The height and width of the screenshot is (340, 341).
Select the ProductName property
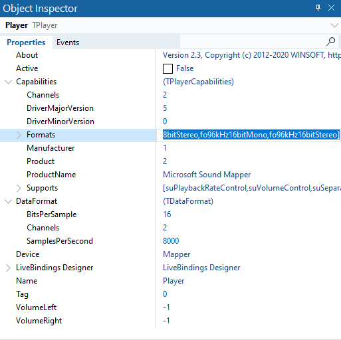(x=51, y=175)
